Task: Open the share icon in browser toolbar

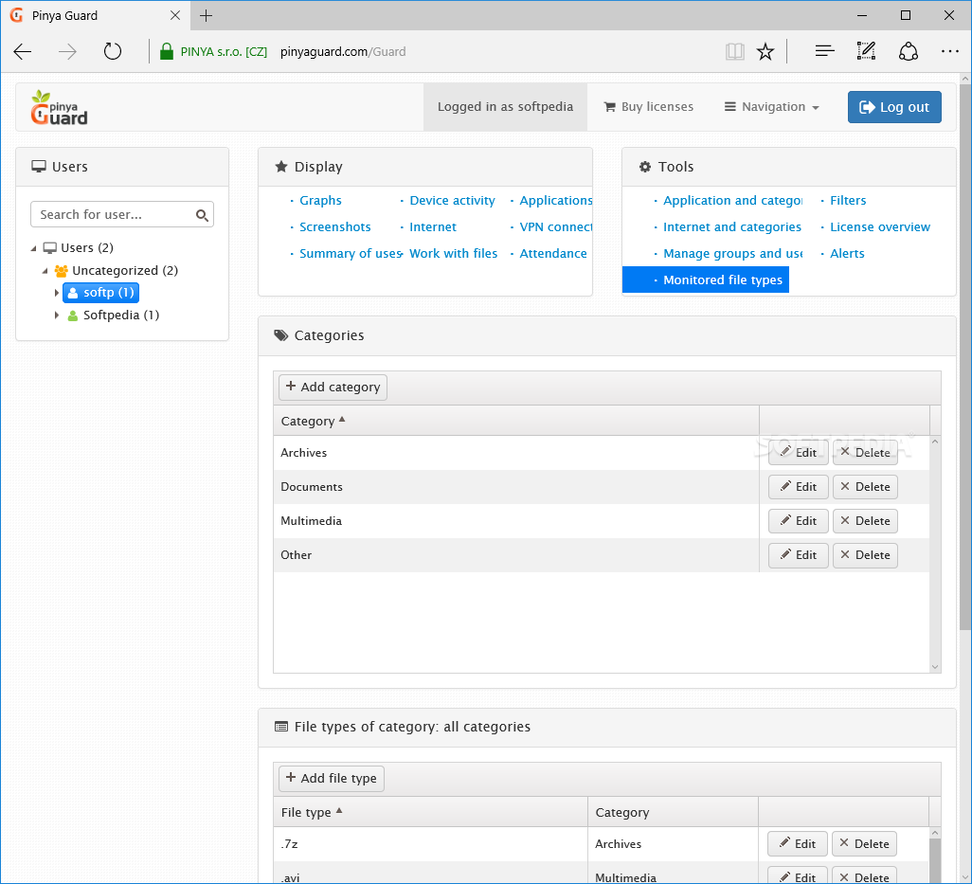Action: [909, 51]
